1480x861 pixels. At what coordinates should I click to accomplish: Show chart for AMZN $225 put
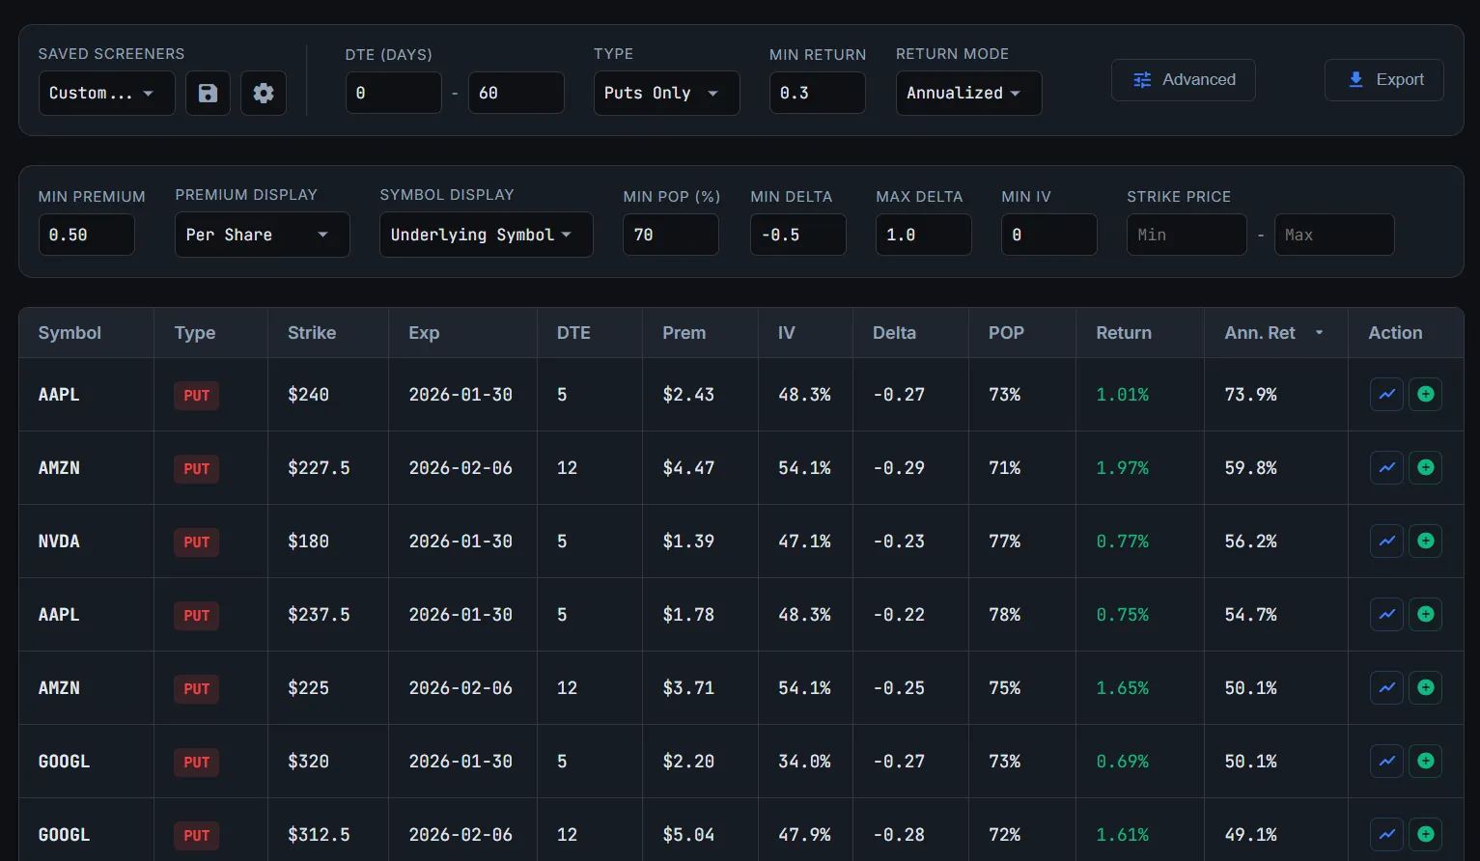click(x=1386, y=687)
